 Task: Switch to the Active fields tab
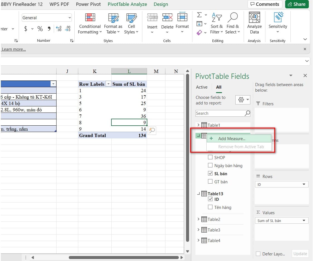point(202,87)
